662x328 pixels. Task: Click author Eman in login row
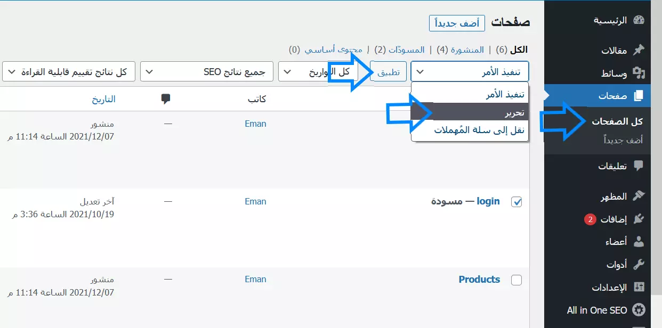255,201
